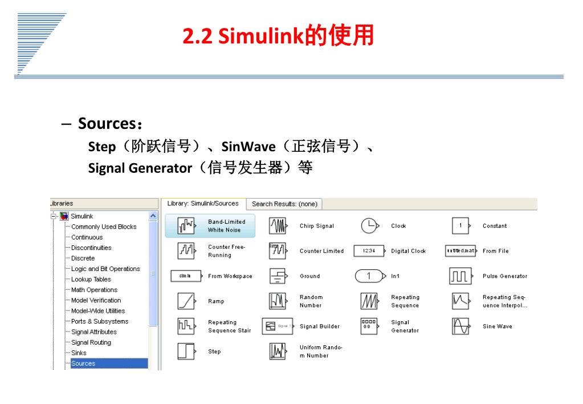Click the Random Number block icon
Image resolution: width=583 pixels, height=404 pixels.
[278, 301]
